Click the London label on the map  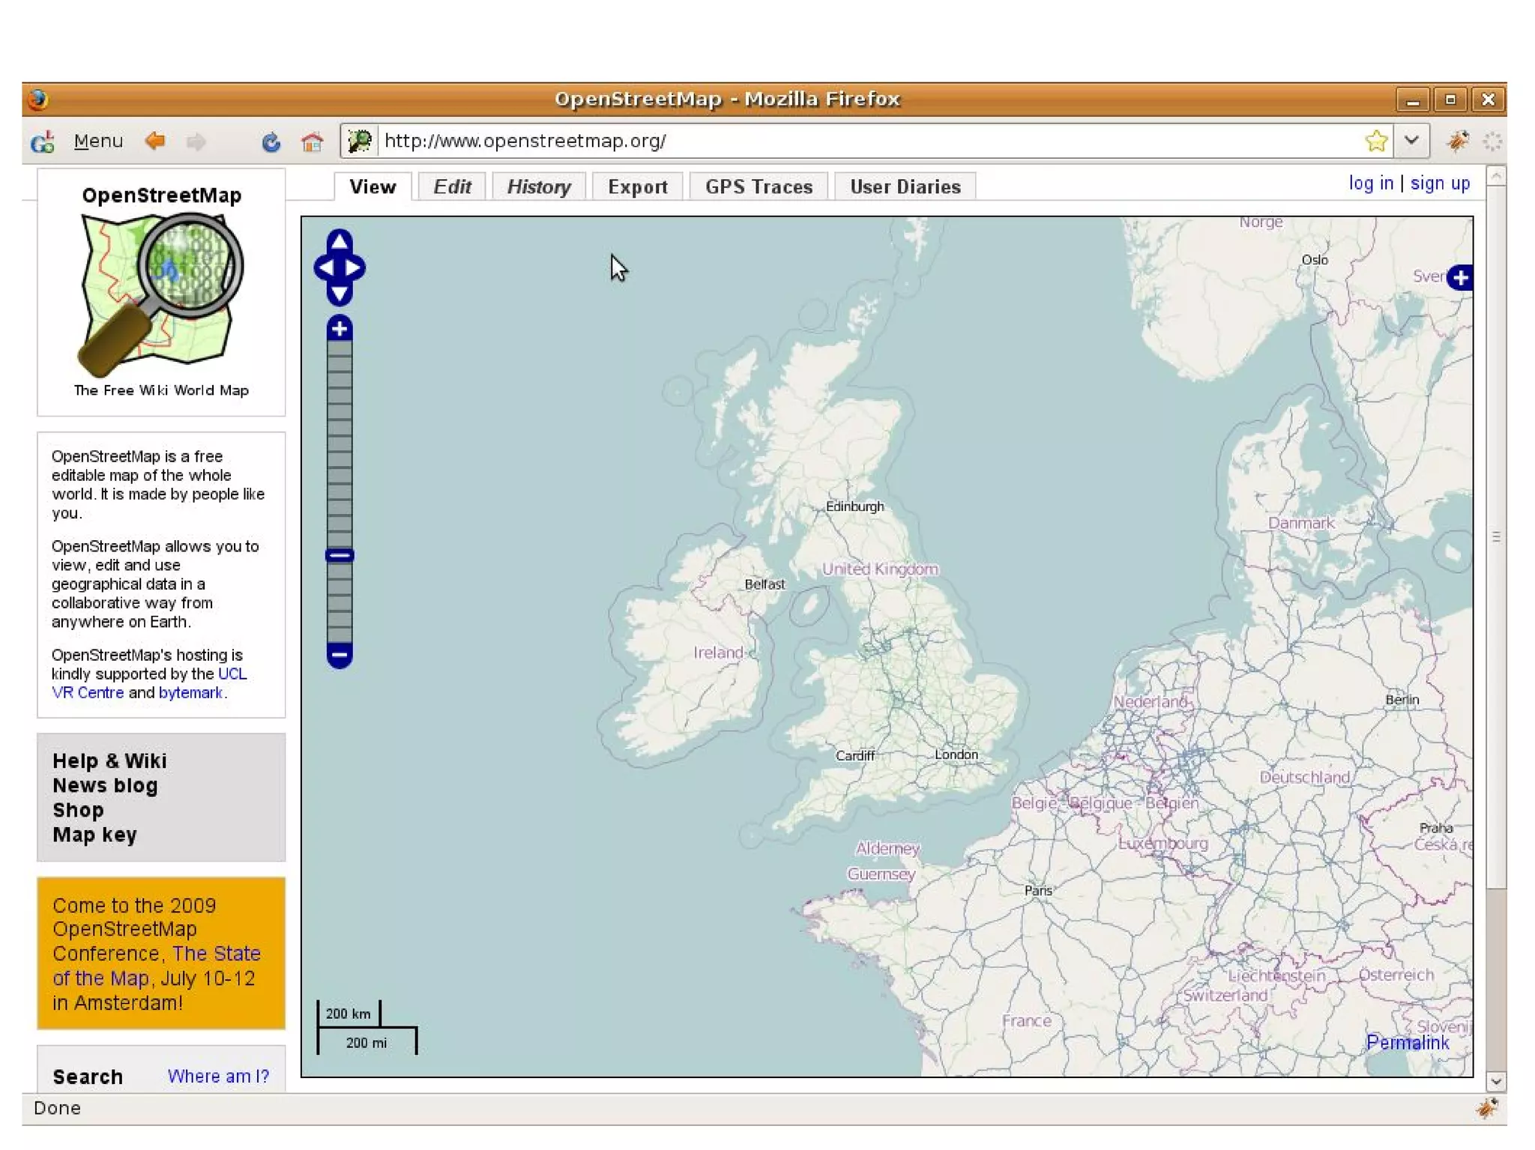coord(956,754)
